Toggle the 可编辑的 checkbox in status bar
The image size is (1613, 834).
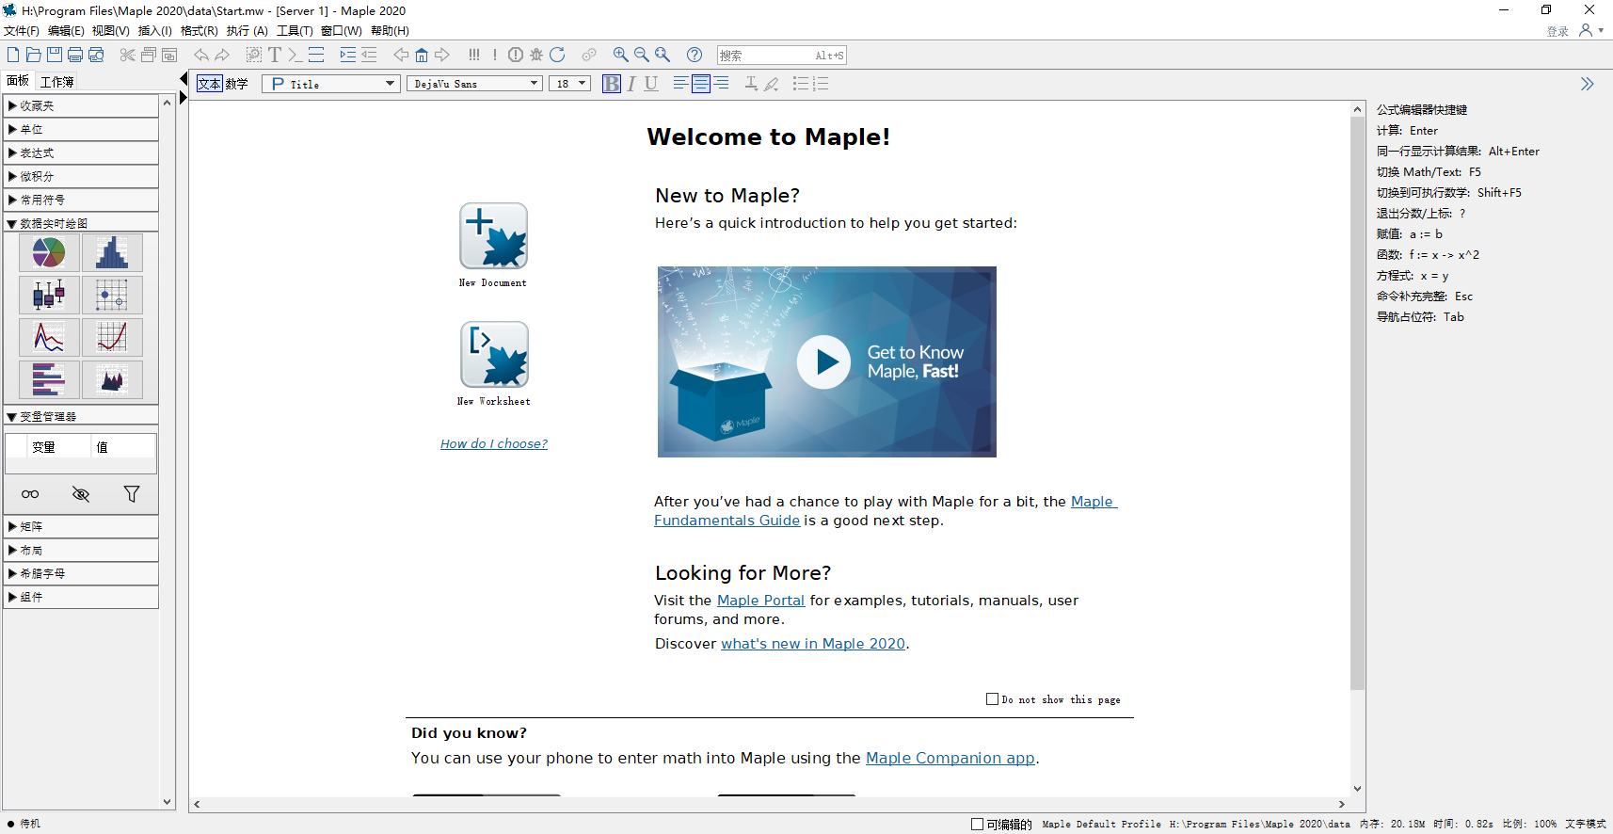(x=977, y=825)
